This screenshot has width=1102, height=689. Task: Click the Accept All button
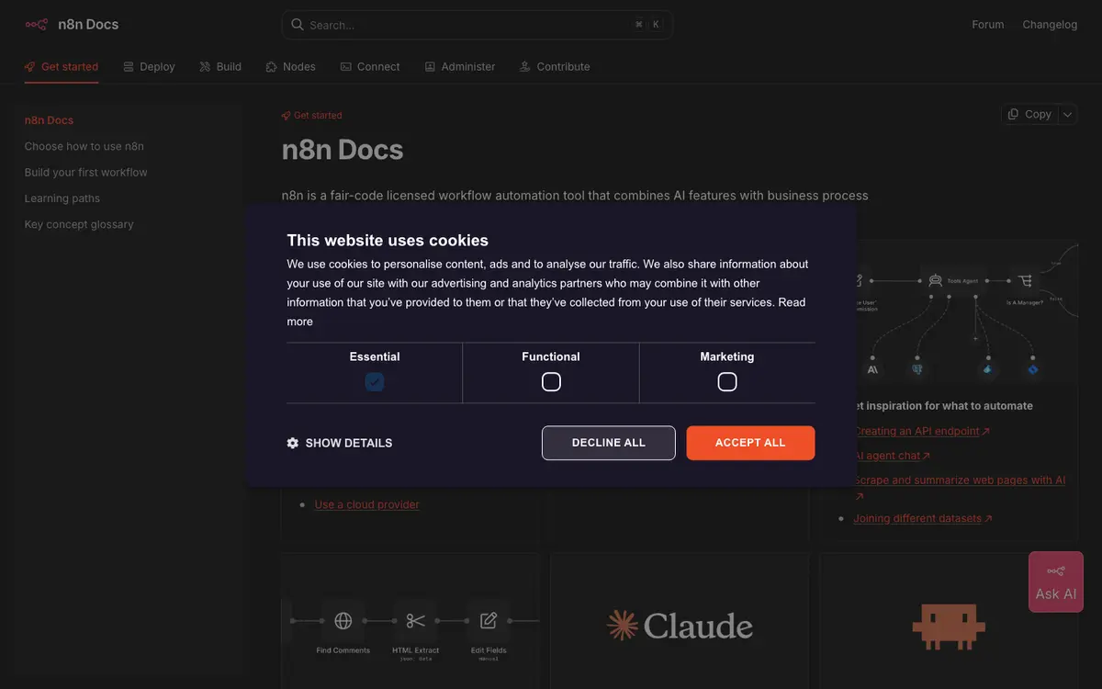[750, 443]
